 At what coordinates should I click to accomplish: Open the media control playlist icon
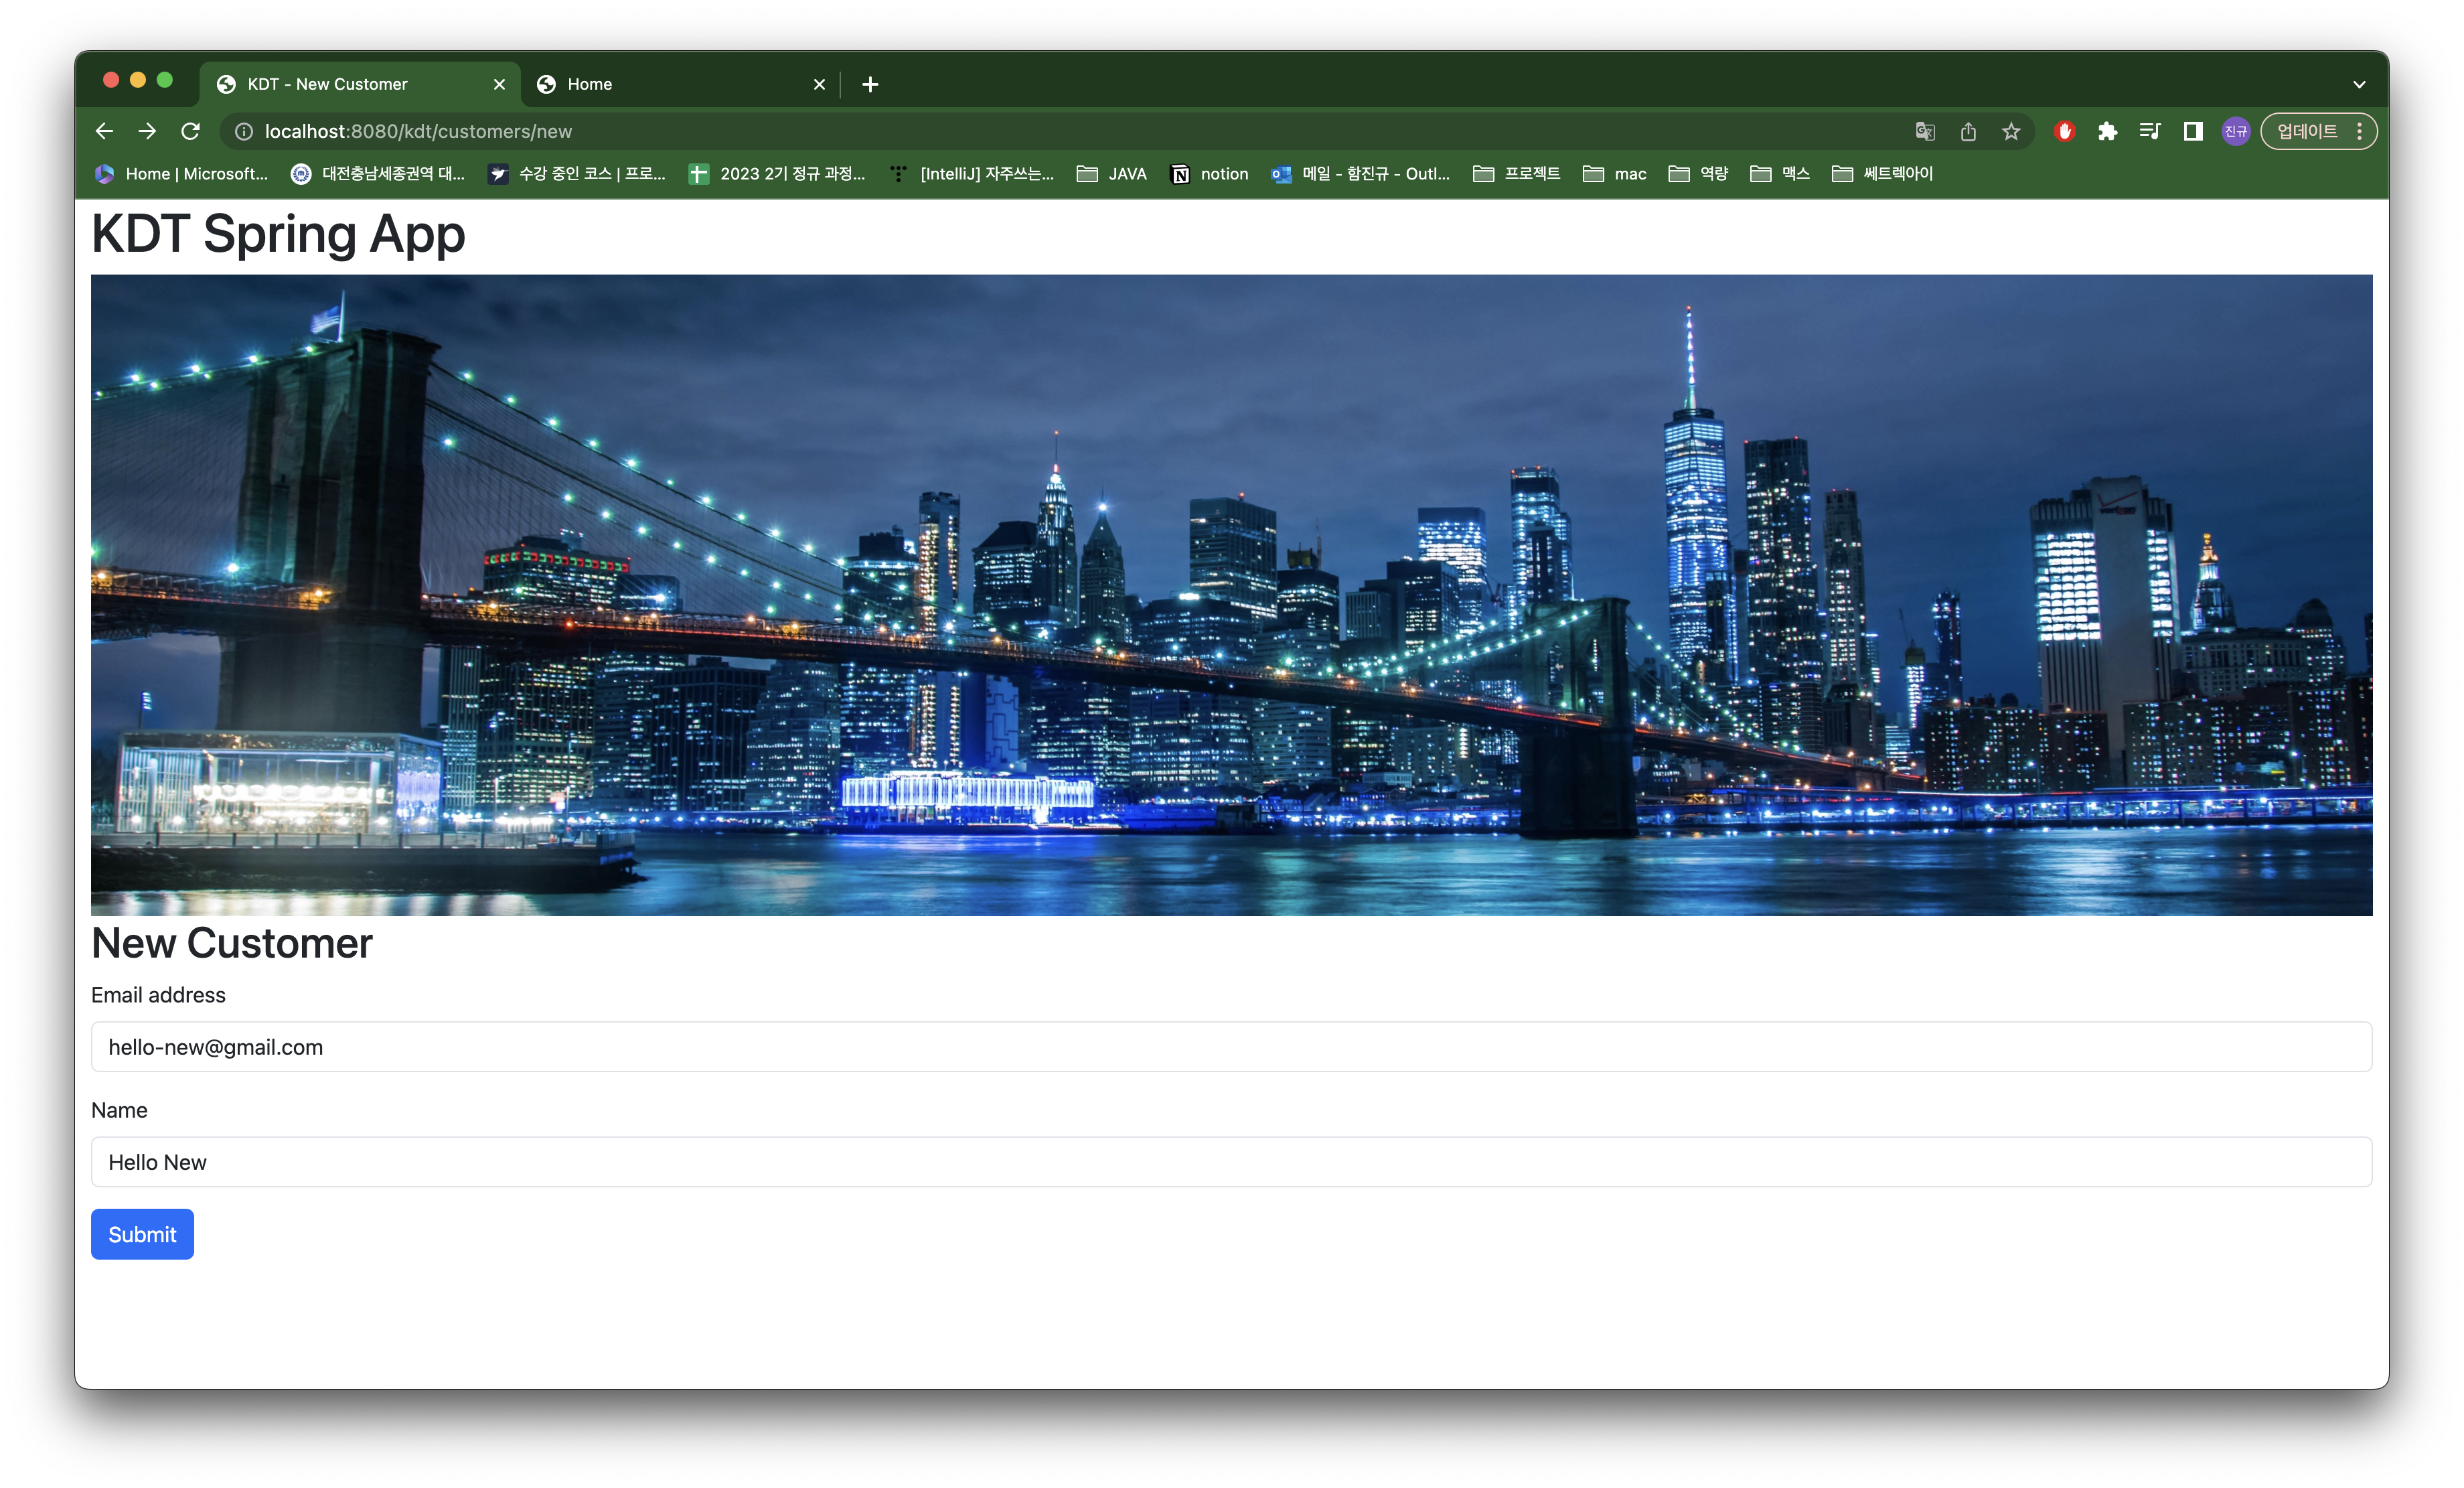point(2150,131)
